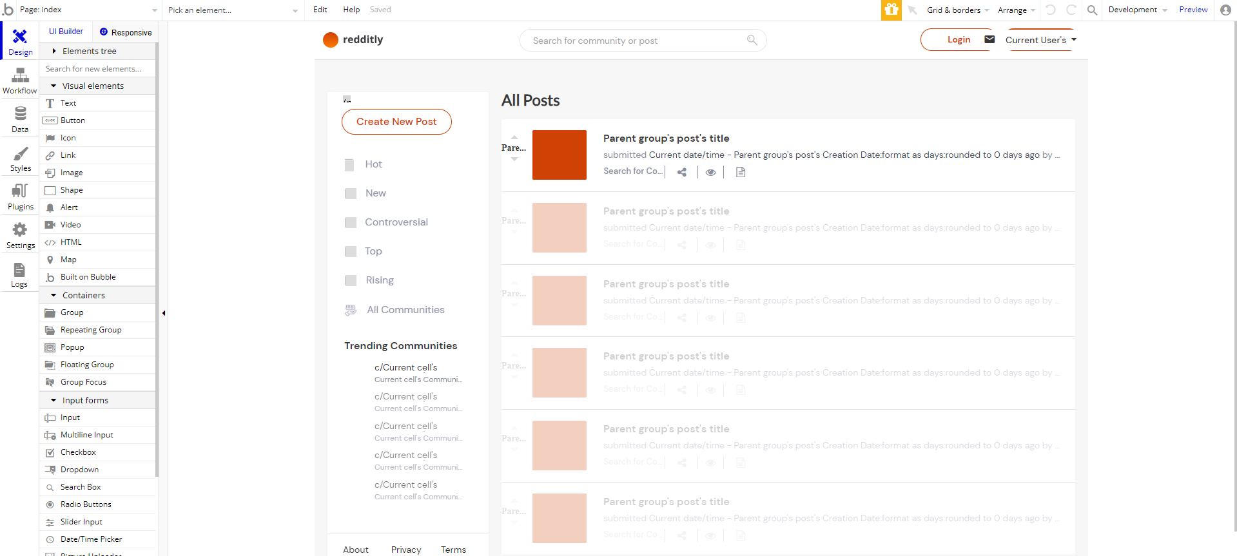The width and height of the screenshot is (1237, 556).
Task: Select the Radio Buttons form element
Action: point(98,504)
